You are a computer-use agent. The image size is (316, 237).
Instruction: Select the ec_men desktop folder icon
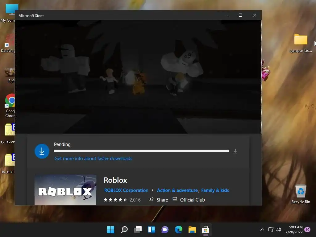click(x=8, y=164)
